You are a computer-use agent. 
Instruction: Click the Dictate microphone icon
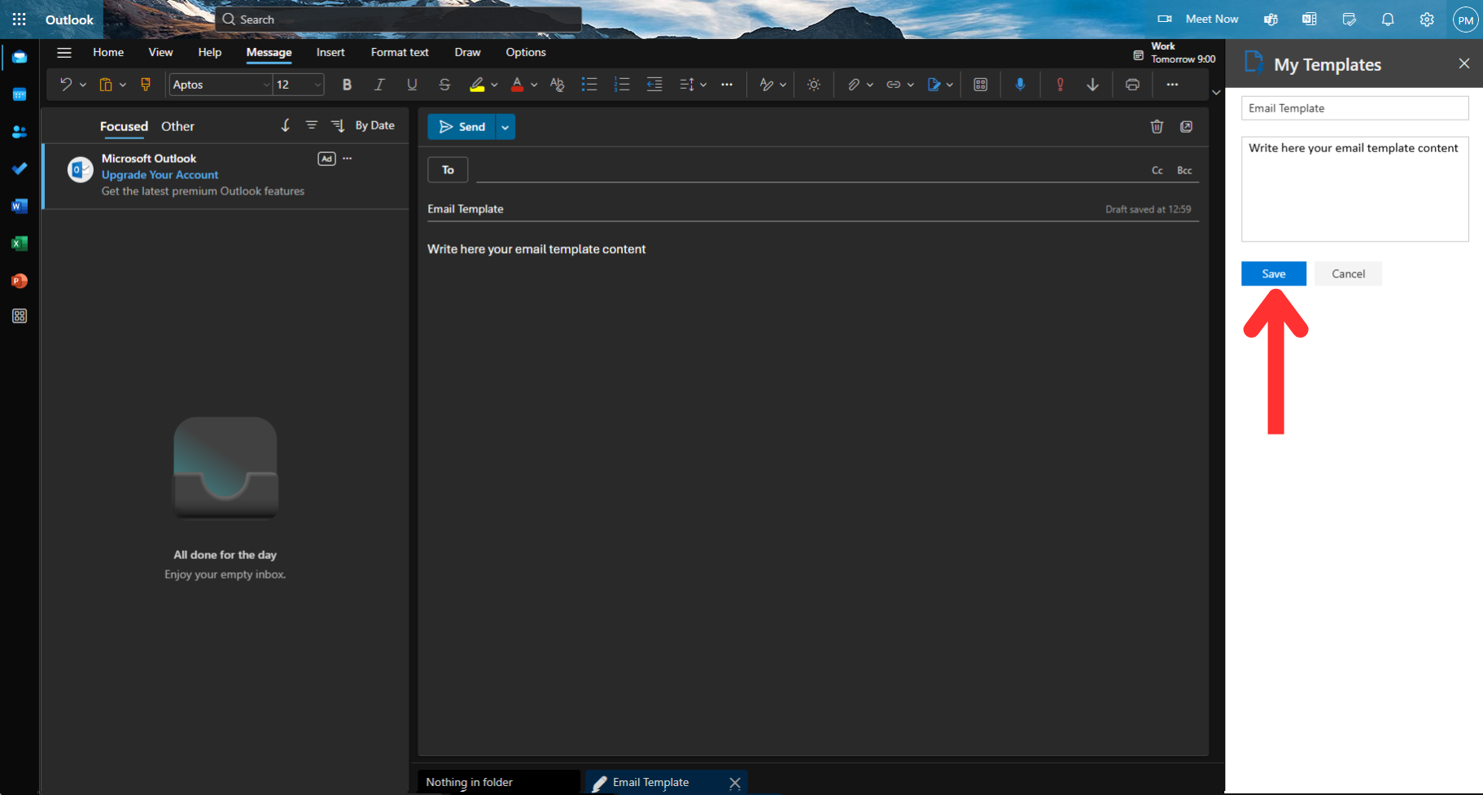pos(1019,85)
